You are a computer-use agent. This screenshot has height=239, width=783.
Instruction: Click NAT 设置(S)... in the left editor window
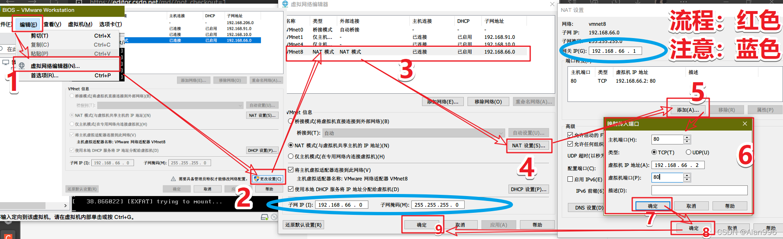[x=262, y=115]
